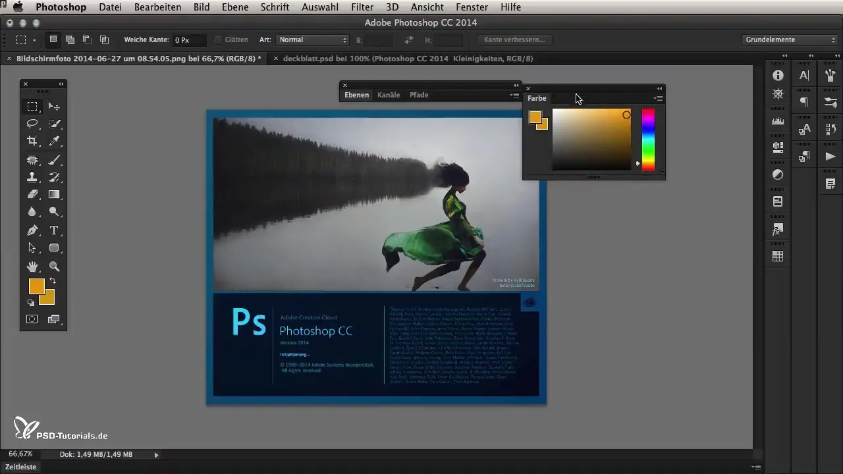Choose New selection mode
Viewport: 843px width, 474px height.
click(x=53, y=39)
